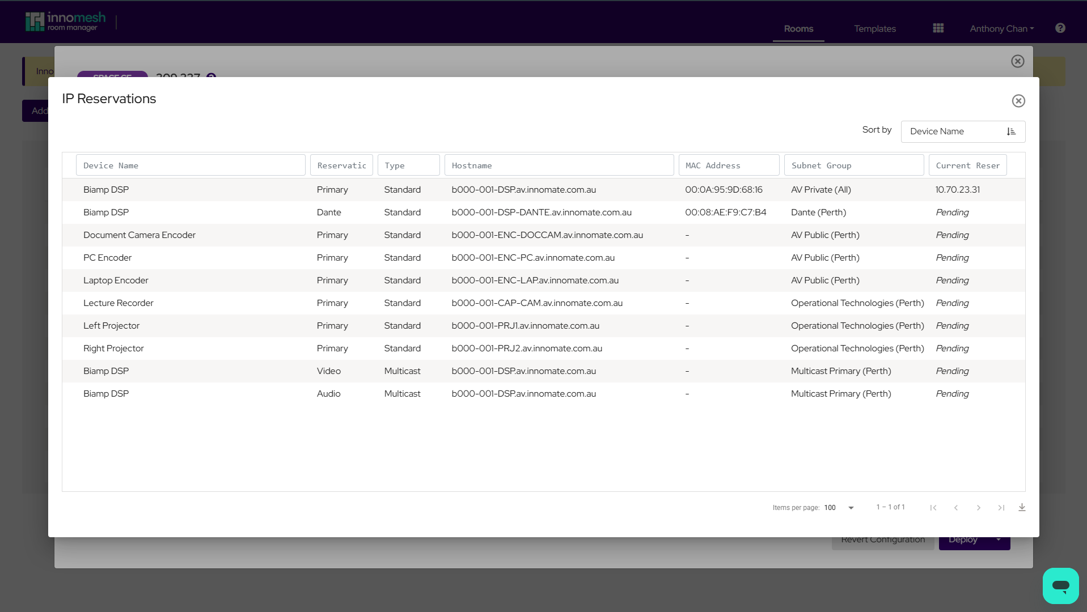Select the Rooms tab
1087x612 pixels.
coord(798,28)
